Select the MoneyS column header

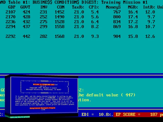113,7
